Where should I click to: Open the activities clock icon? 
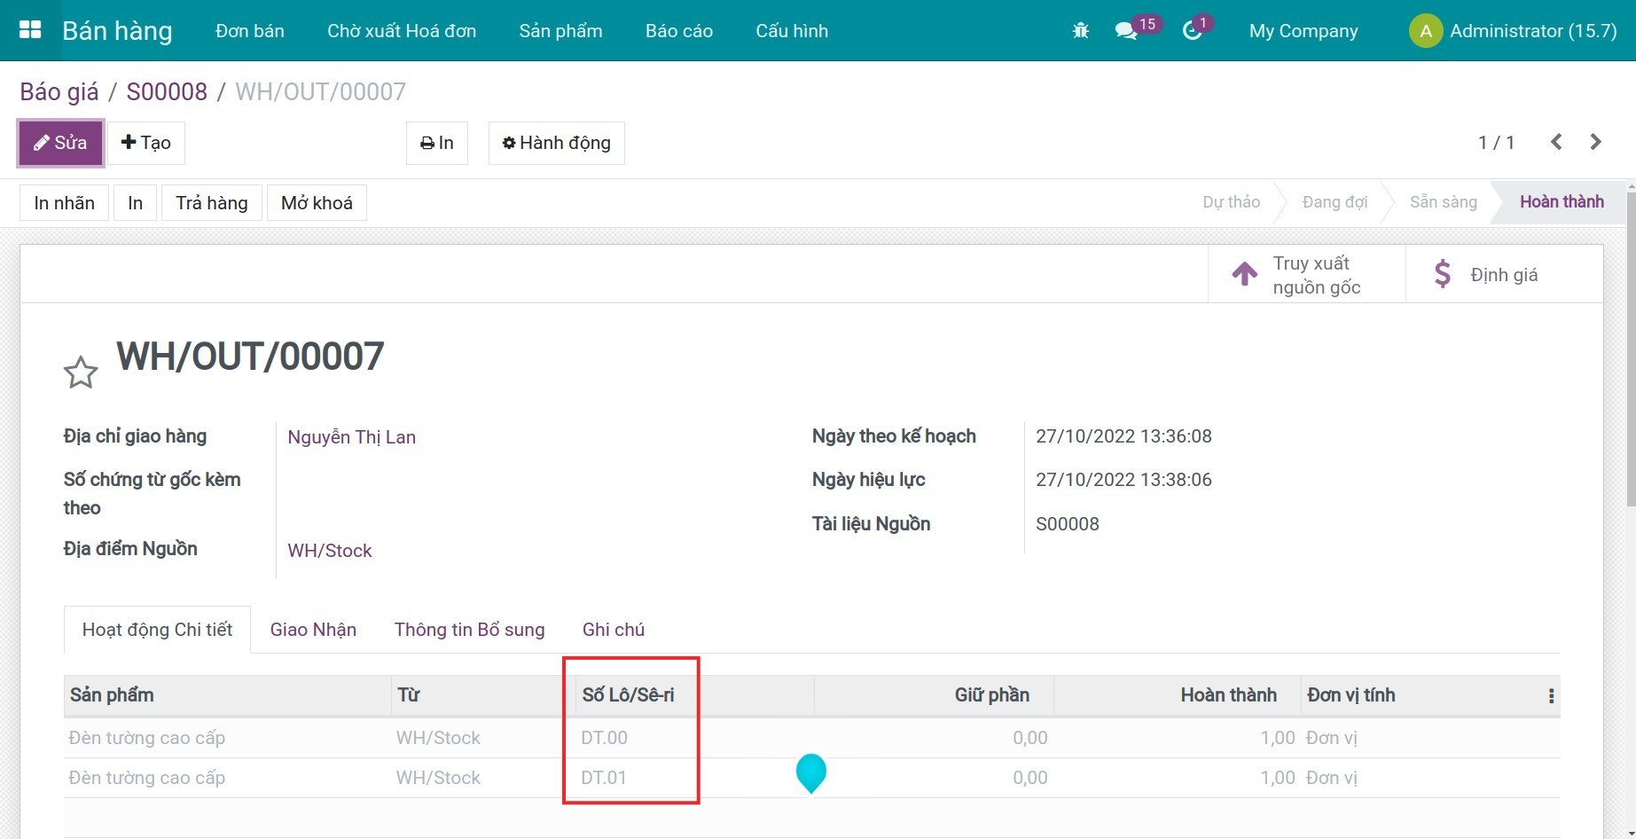click(x=1193, y=31)
